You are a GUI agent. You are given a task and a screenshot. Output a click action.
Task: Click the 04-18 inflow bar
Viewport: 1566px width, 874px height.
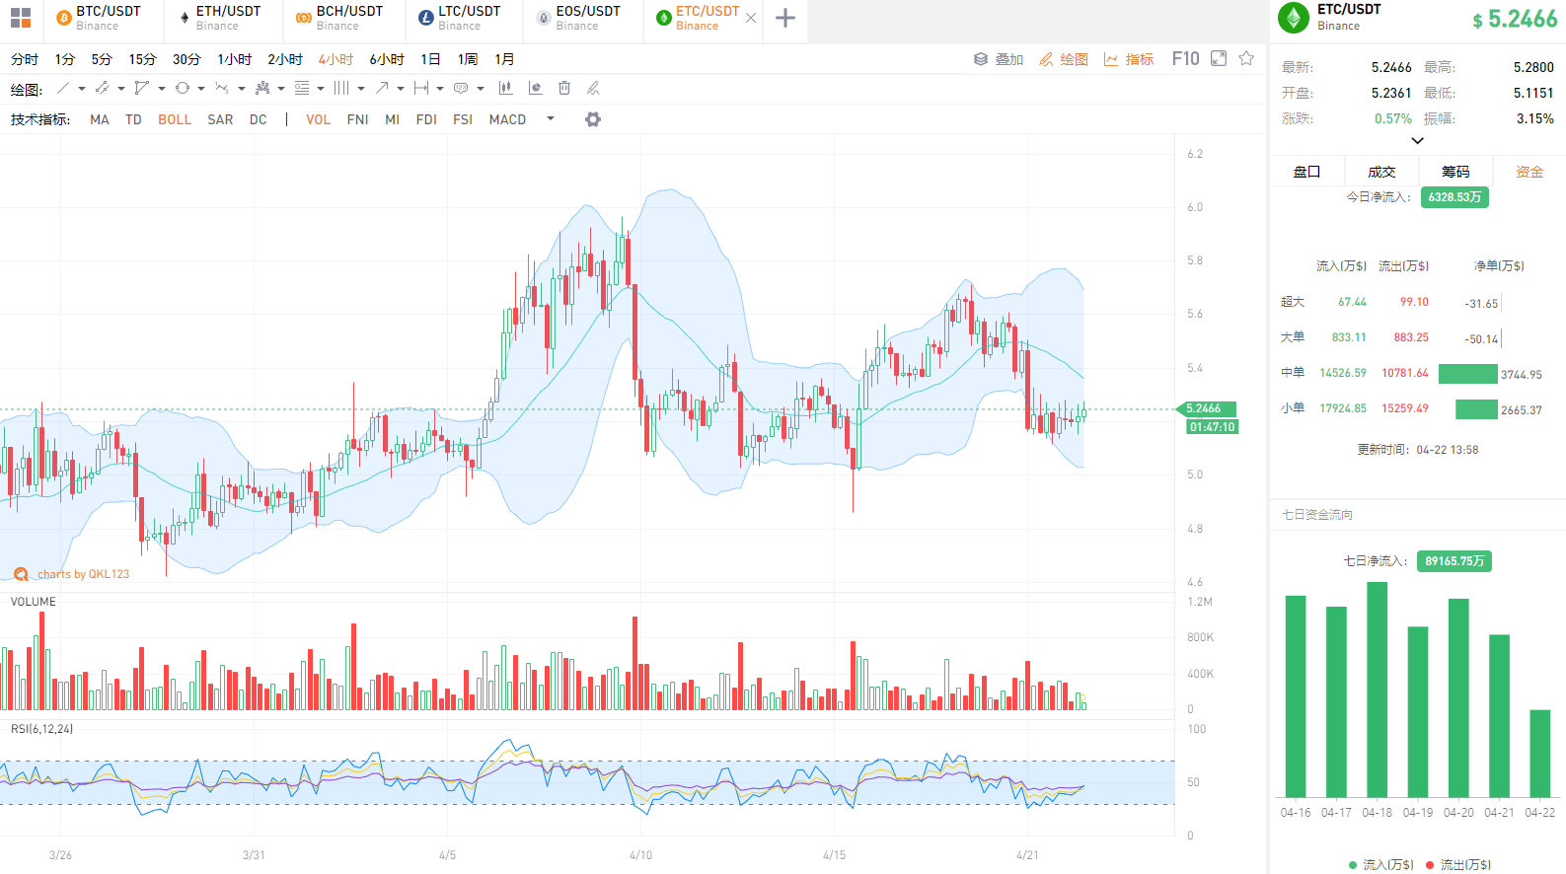[1377, 690]
